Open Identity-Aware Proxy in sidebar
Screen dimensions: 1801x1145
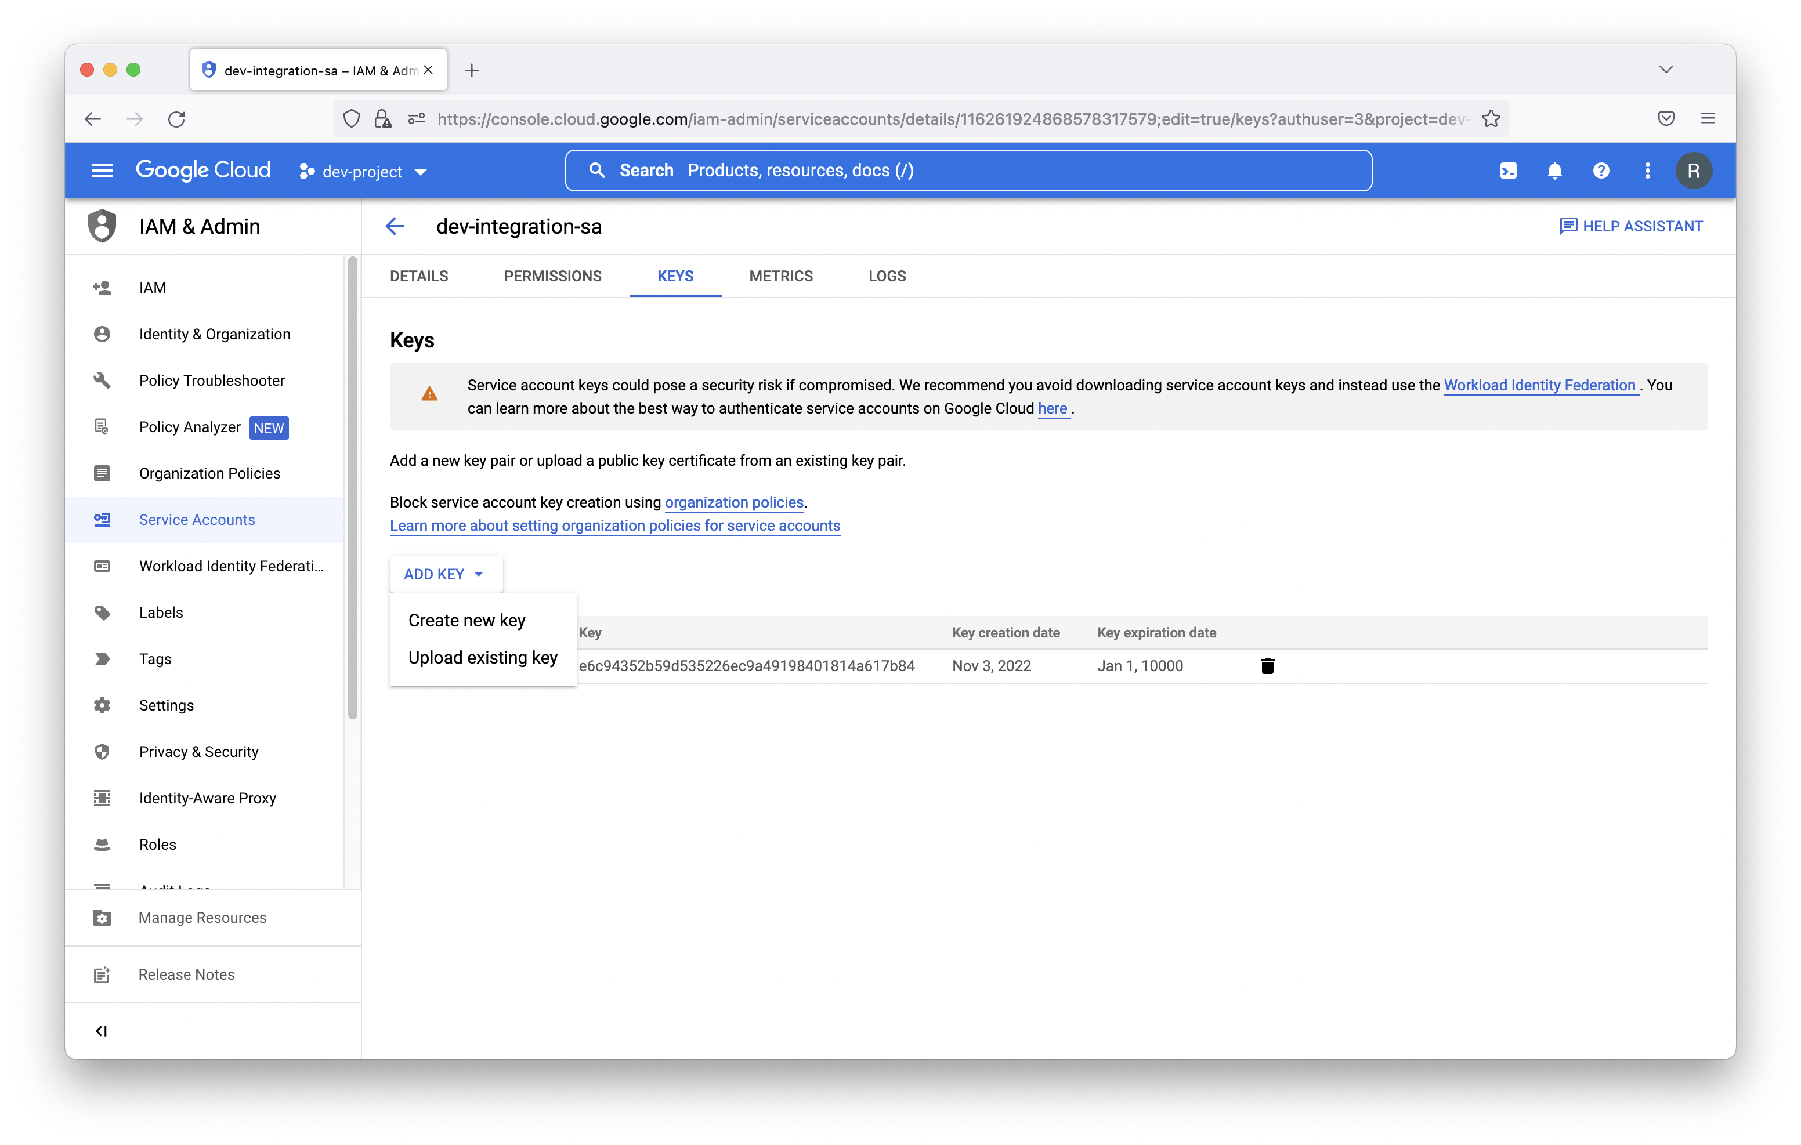tap(207, 798)
